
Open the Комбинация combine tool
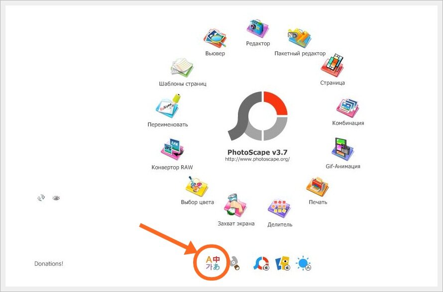click(x=348, y=108)
